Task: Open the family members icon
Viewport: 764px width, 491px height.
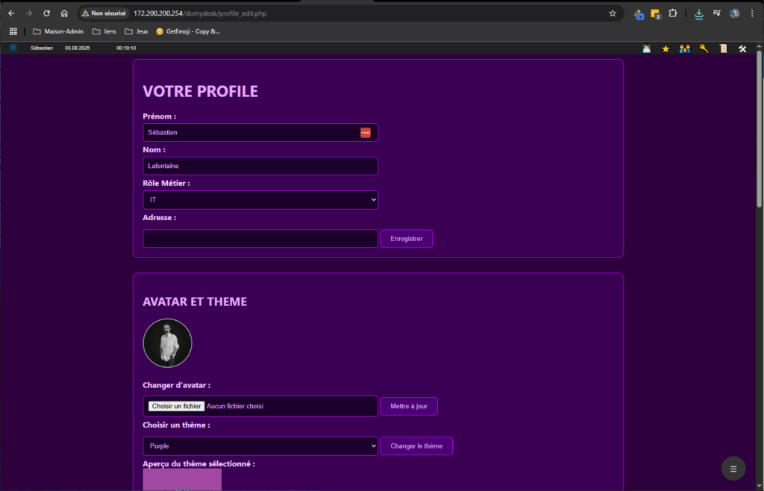Action: [x=685, y=49]
